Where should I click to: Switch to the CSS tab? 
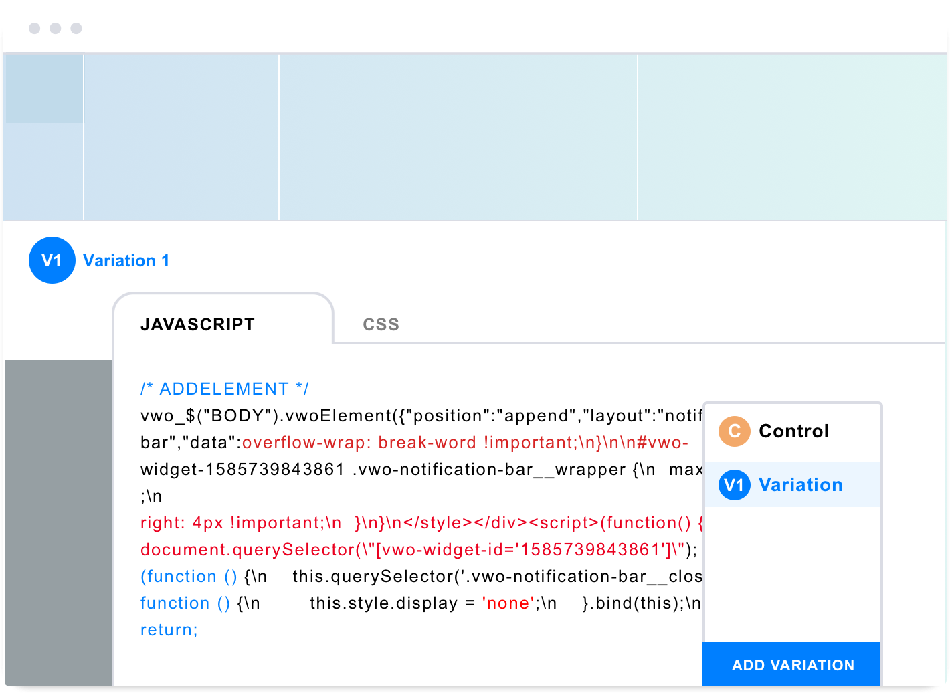pos(381,324)
